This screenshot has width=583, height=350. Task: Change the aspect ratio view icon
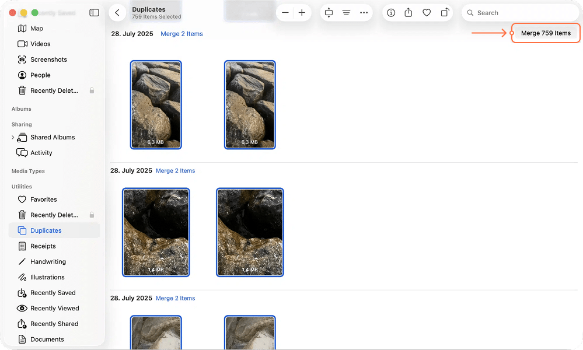(x=329, y=13)
